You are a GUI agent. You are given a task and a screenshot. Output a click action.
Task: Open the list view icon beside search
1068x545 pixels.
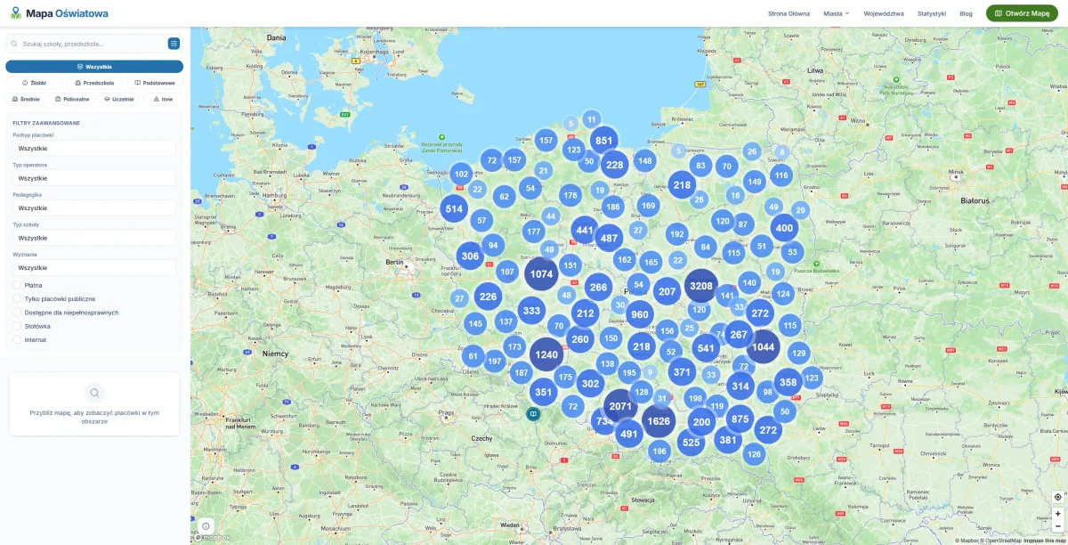click(174, 42)
